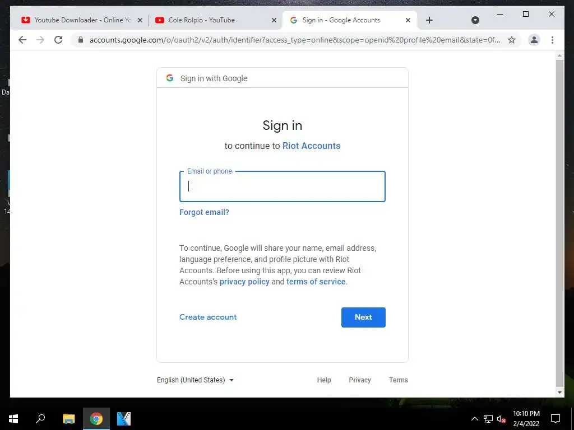Screen dimensions: 574x430
Task: Click the Chrome taskbar icon
Action: pos(96,419)
